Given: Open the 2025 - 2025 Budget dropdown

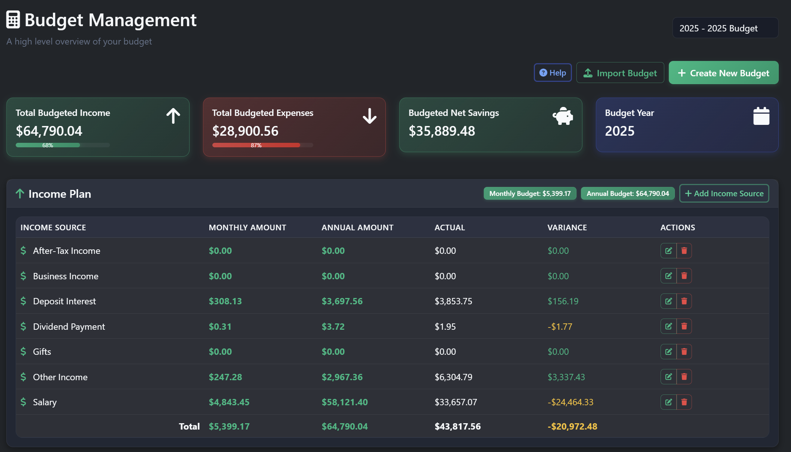Looking at the screenshot, I should [x=725, y=28].
